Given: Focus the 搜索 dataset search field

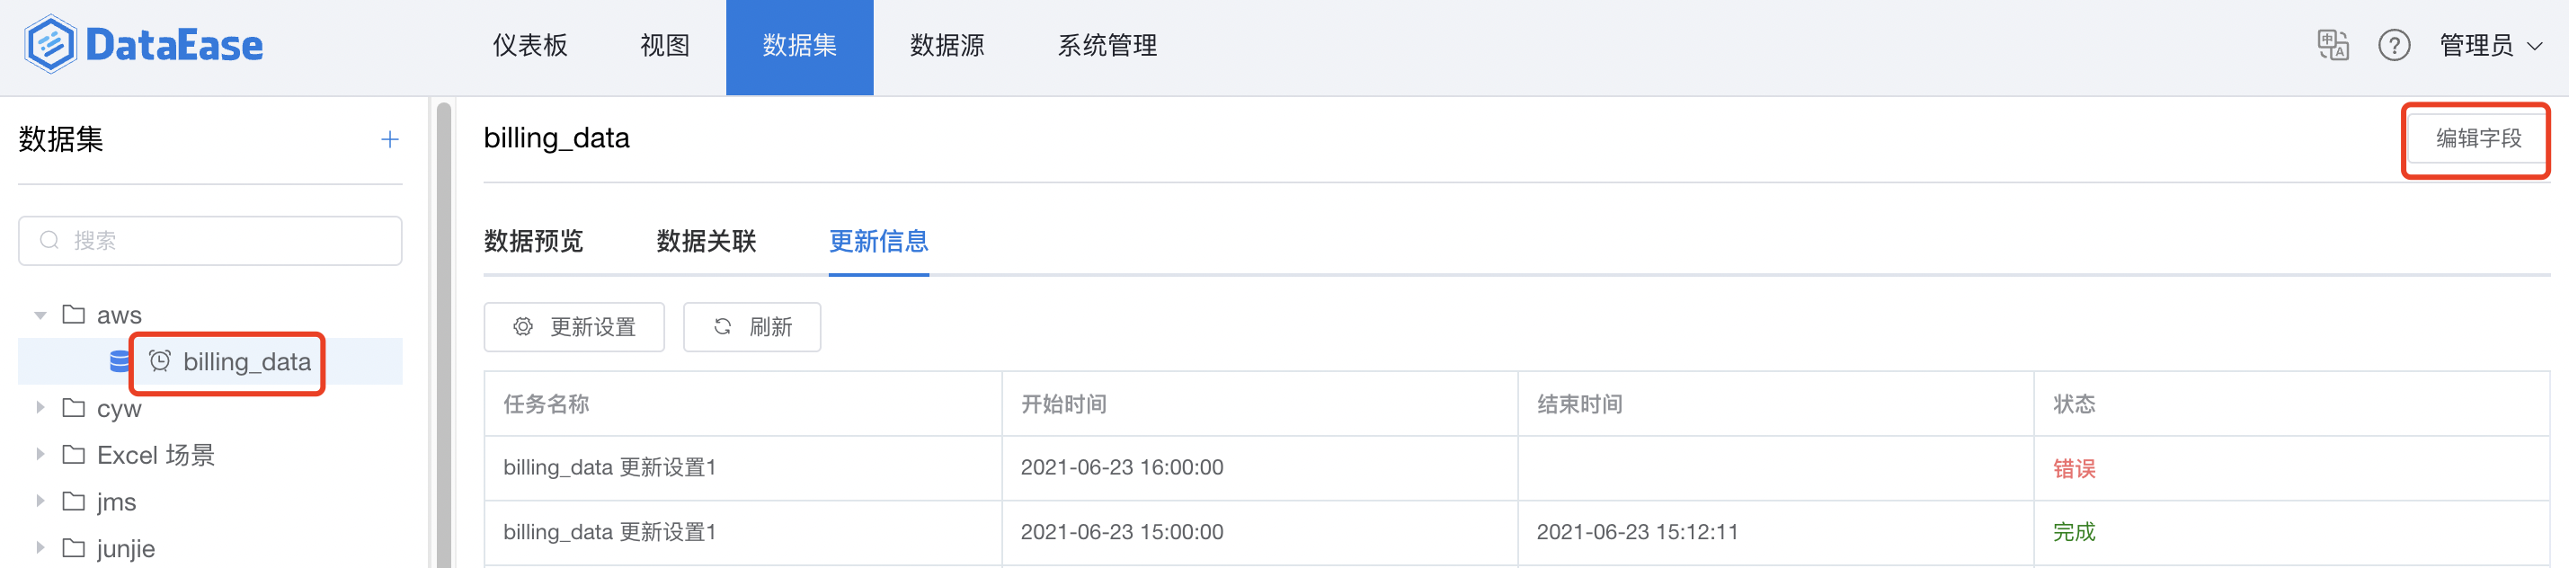Looking at the screenshot, I should 210,241.
